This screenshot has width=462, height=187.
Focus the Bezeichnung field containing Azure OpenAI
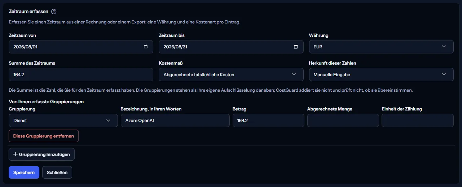175,121
